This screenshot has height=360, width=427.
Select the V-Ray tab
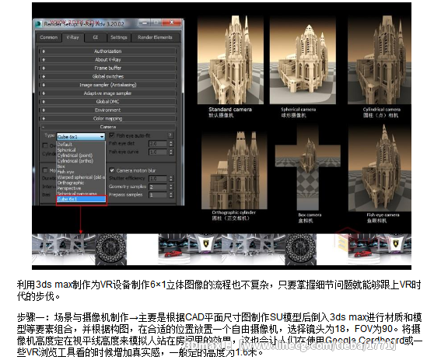pyautogui.click(x=72, y=37)
